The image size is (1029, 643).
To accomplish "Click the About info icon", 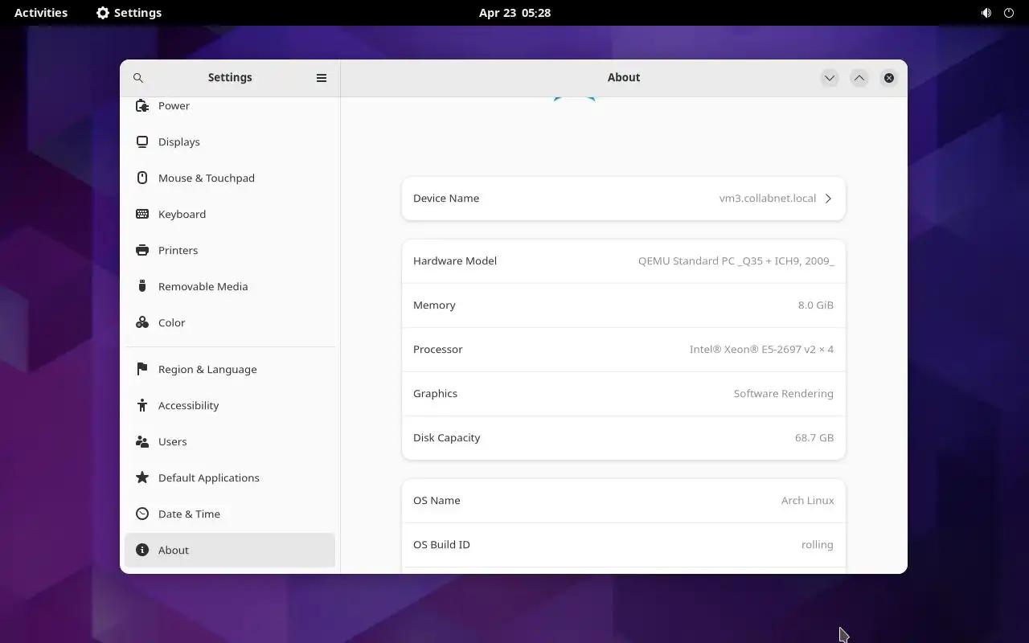I will [x=142, y=550].
